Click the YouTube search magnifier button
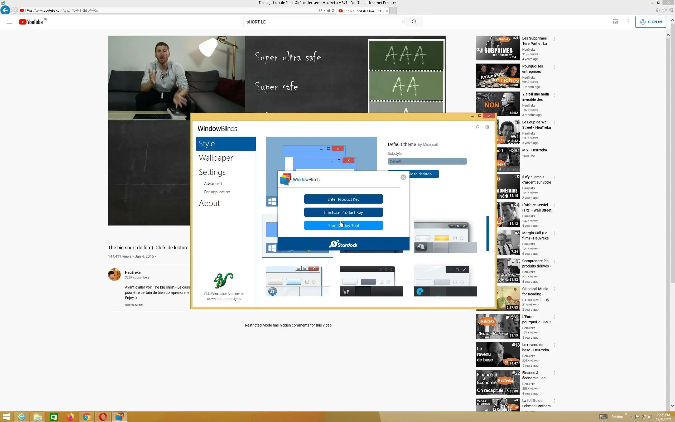The width and height of the screenshot is (675, 422). pyautogui.click(x=414, y=22)
